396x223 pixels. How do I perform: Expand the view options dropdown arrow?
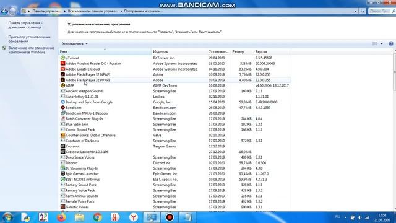[381, 43]
